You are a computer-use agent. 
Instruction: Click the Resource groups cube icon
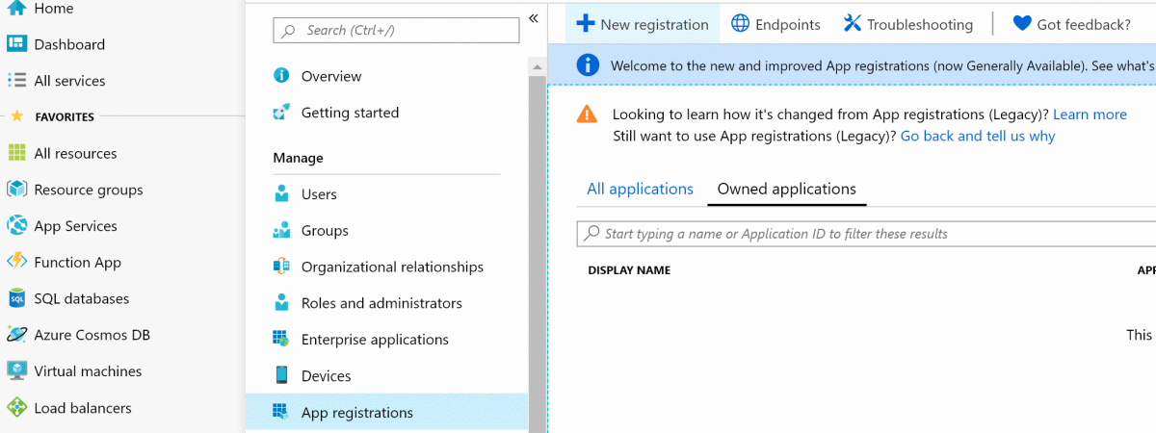pyautogui.click(x=16, y=190)
